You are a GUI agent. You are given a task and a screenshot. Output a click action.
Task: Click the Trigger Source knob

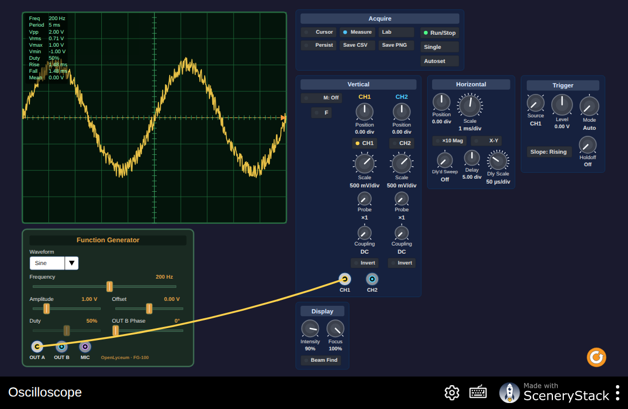point(535,103)
